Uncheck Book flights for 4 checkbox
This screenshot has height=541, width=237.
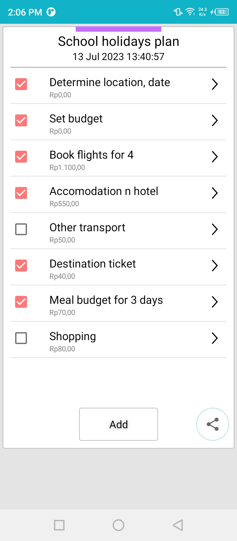pyautogui.click(x=21, y=157)
